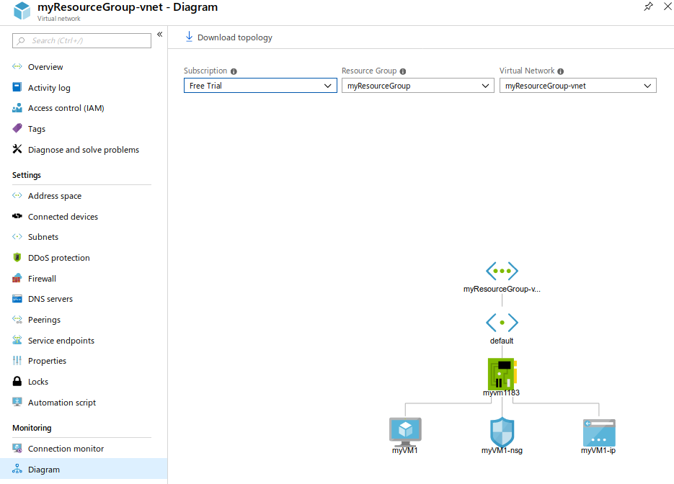The image size is (674, 484).
Task: Click the DNS servers icon
Action: click(x=17, y=298)
